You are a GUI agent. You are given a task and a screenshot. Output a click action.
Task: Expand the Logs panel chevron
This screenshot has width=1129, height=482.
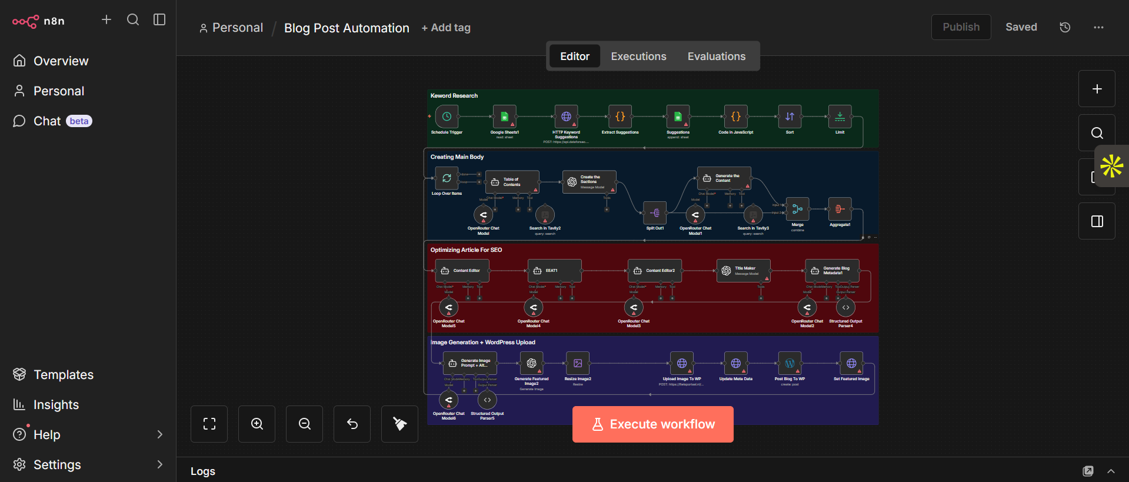click(1111, 471)
